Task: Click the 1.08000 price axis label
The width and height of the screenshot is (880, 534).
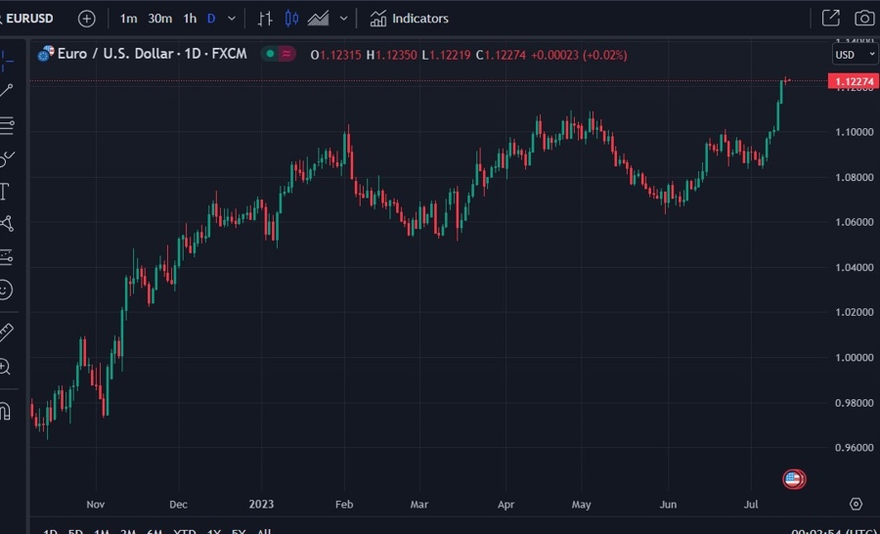Action: pos(855,177)
